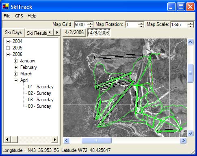Collapse the April node

(x=15, y=80)
